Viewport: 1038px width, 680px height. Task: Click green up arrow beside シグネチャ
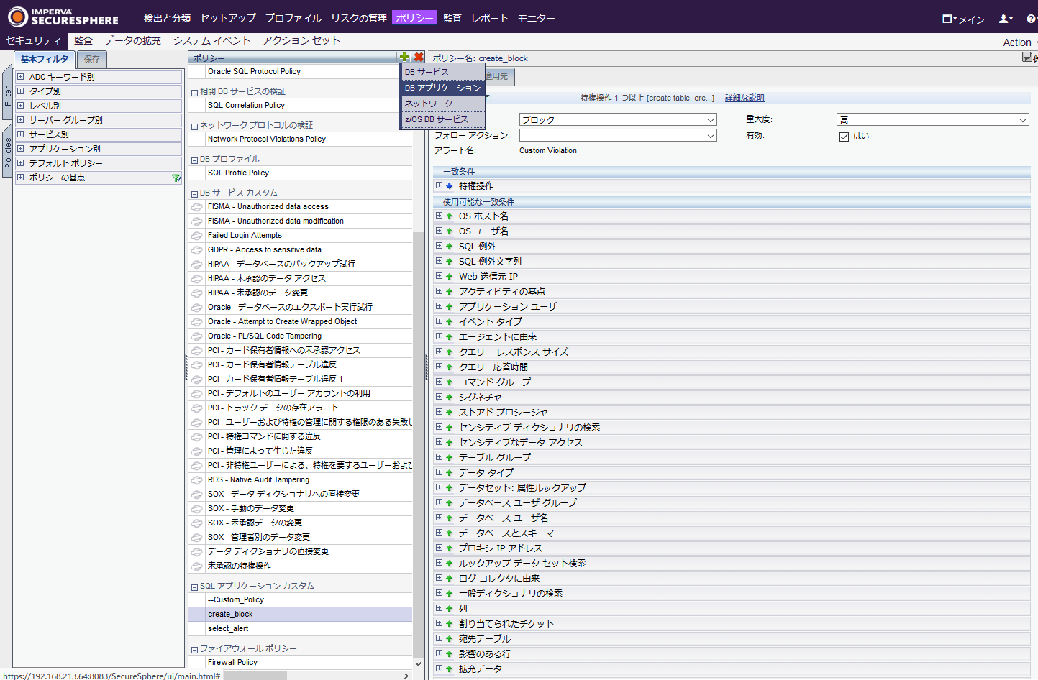(x=450, y=397)
